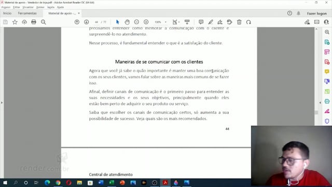Screen dimensions: 332x187
Task: Open the Windows Start menu
Action: coord(5,182)
